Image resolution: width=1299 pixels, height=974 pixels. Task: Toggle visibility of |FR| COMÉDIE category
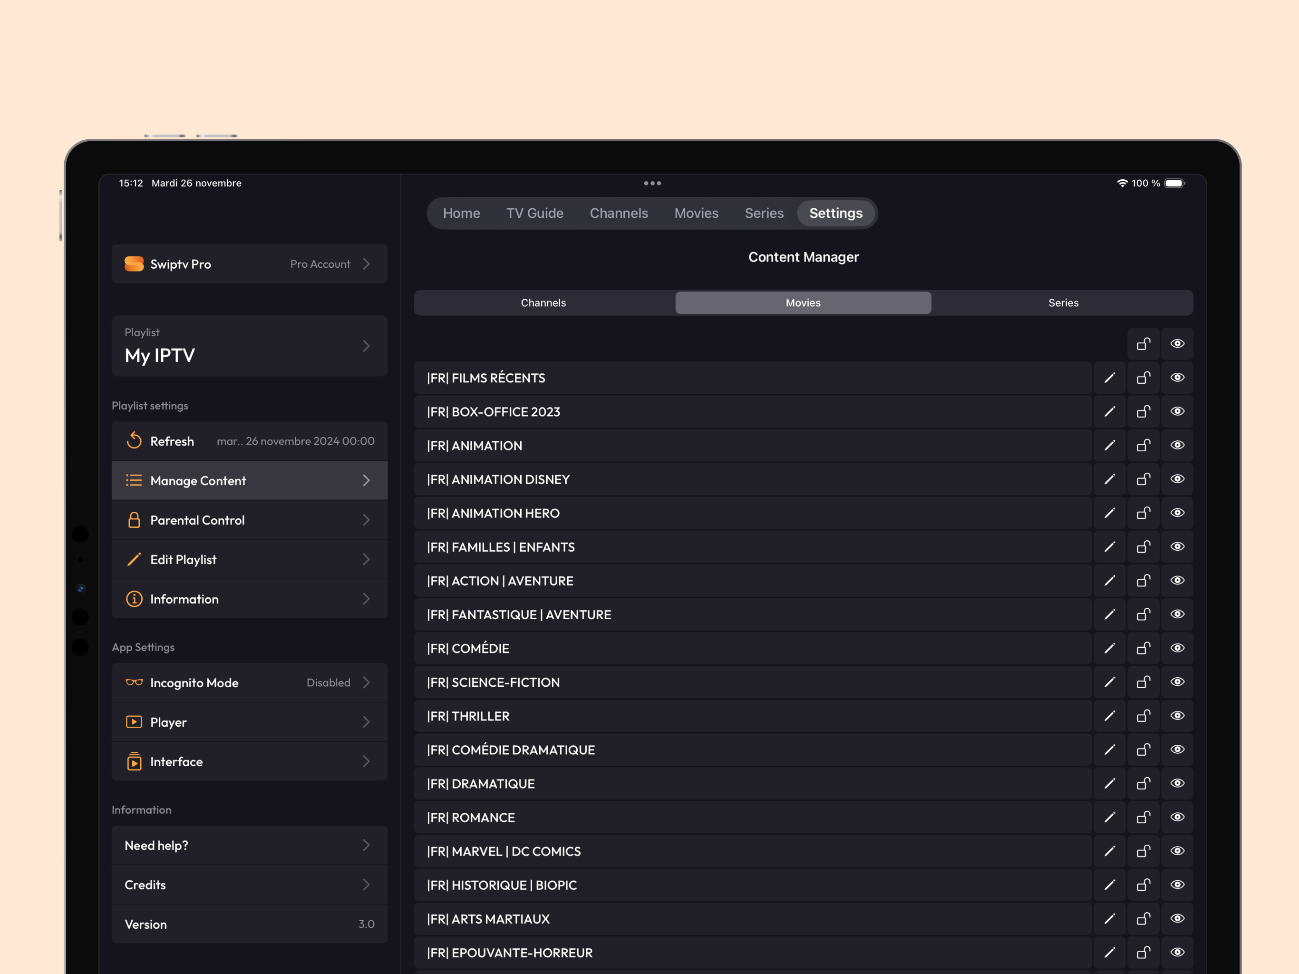tap(1177, 648)
